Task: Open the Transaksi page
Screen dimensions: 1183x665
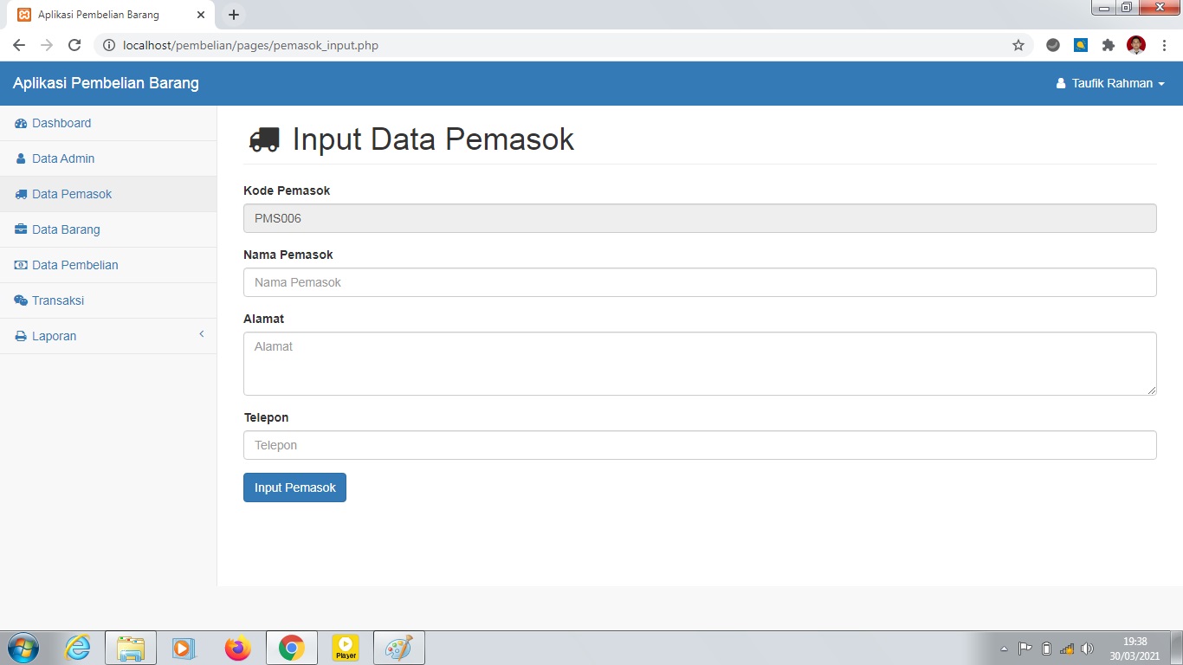Action: [x=58, y=300]
